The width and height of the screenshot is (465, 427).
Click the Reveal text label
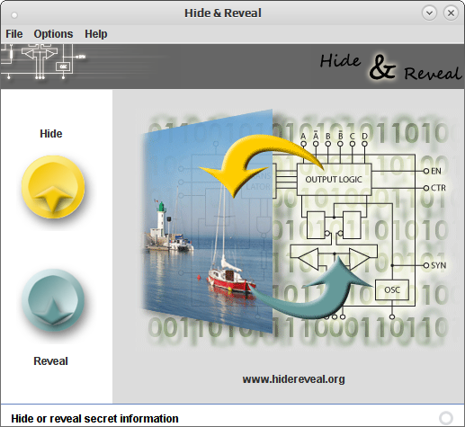(x=50, y=361)
